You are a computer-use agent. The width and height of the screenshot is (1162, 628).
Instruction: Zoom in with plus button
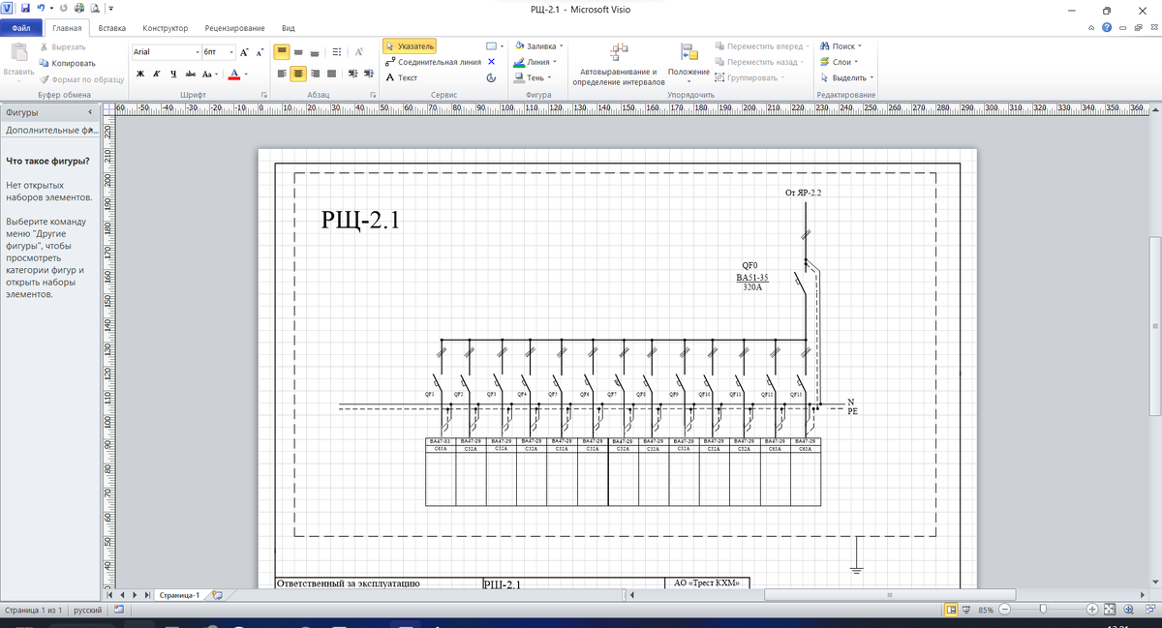point(1091,611)
